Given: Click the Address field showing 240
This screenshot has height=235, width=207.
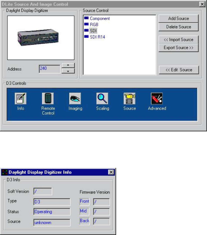Looking at the screenshot, I should pos(50,69).
